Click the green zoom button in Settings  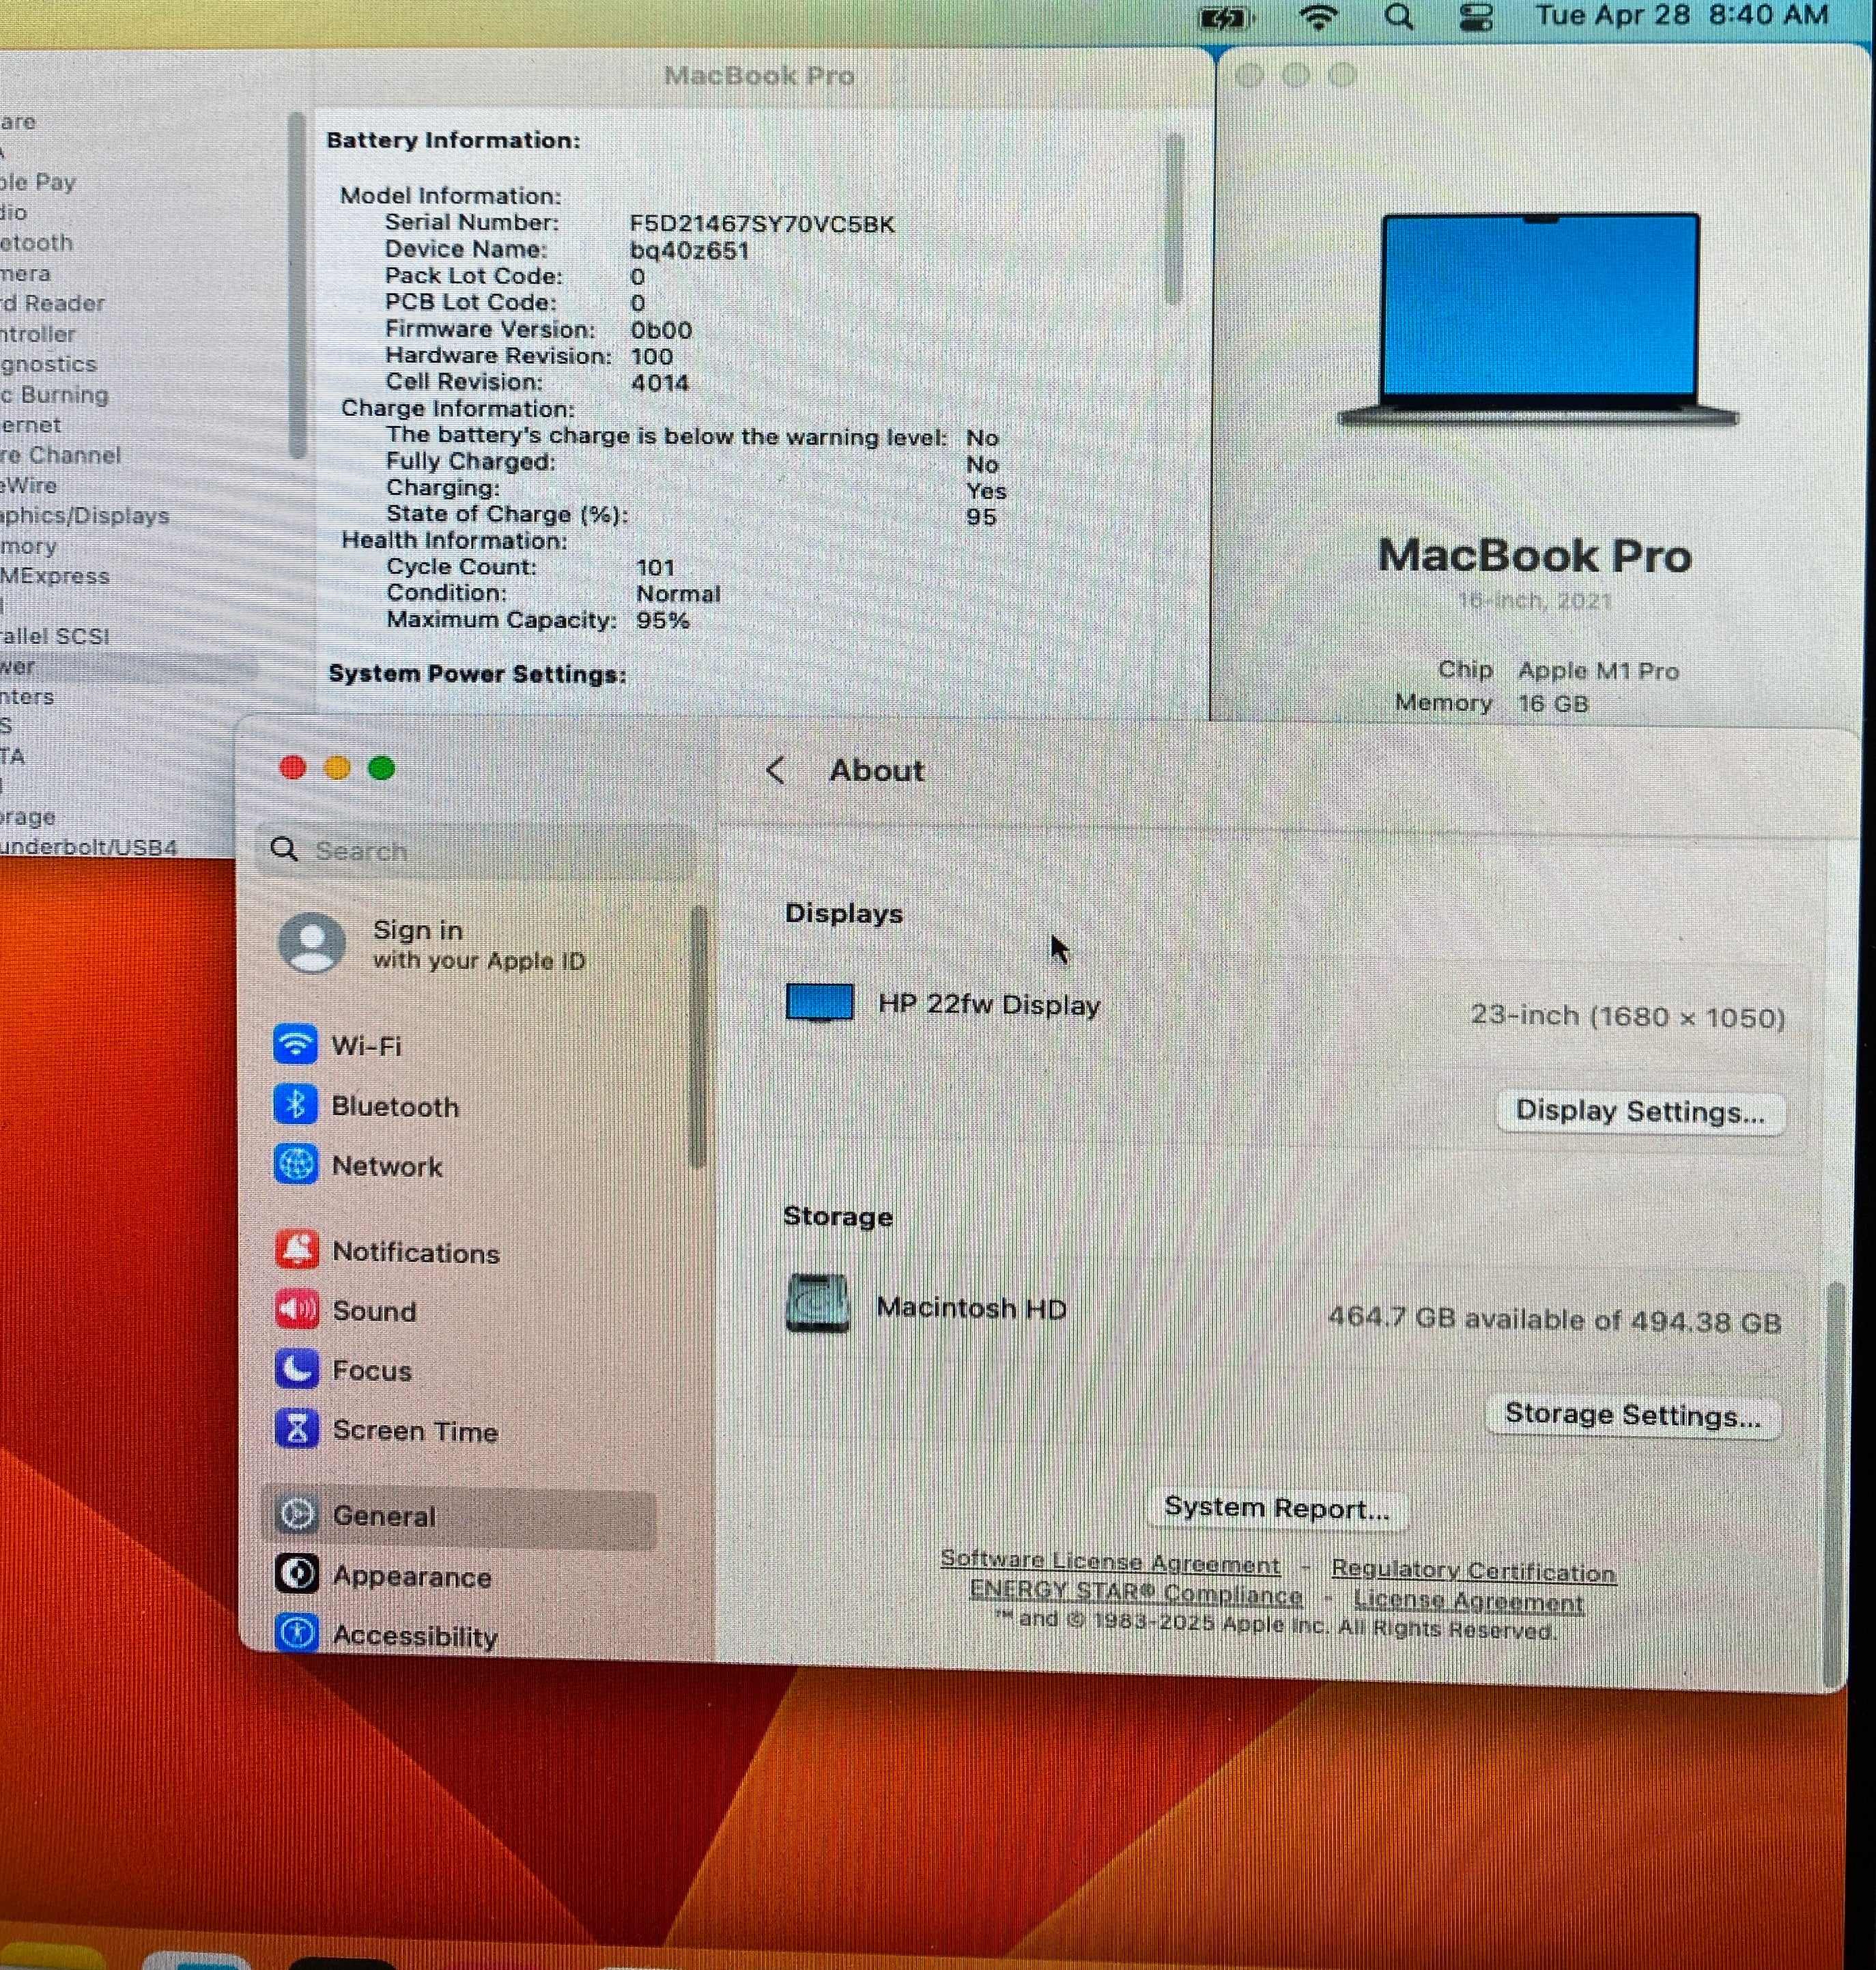pyautogui.click(x=381, y=767)
